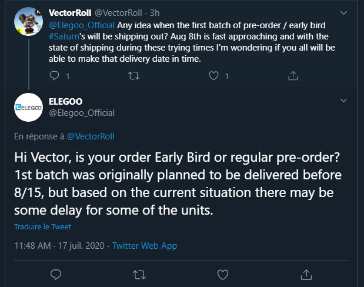Share ELEGOO's tweet
Image resolution: width=364 pixels, height=287 pixels.
pyautogui.click(x=306, y=274)
